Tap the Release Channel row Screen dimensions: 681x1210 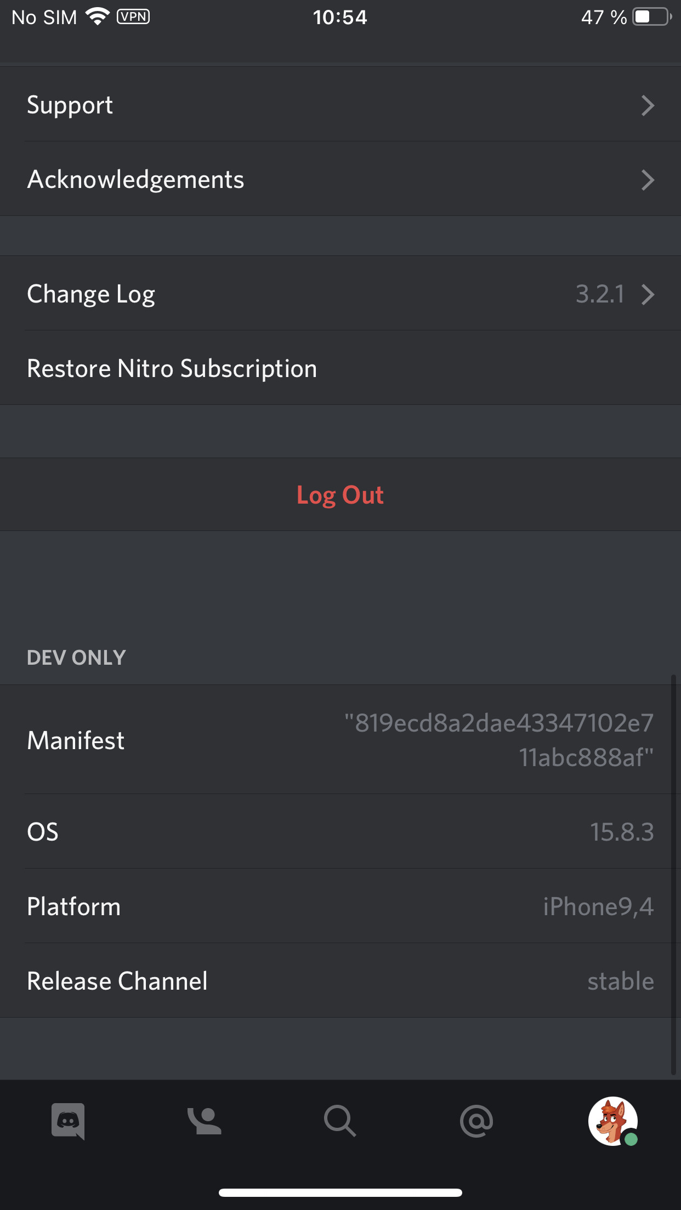tap(340, 981)
